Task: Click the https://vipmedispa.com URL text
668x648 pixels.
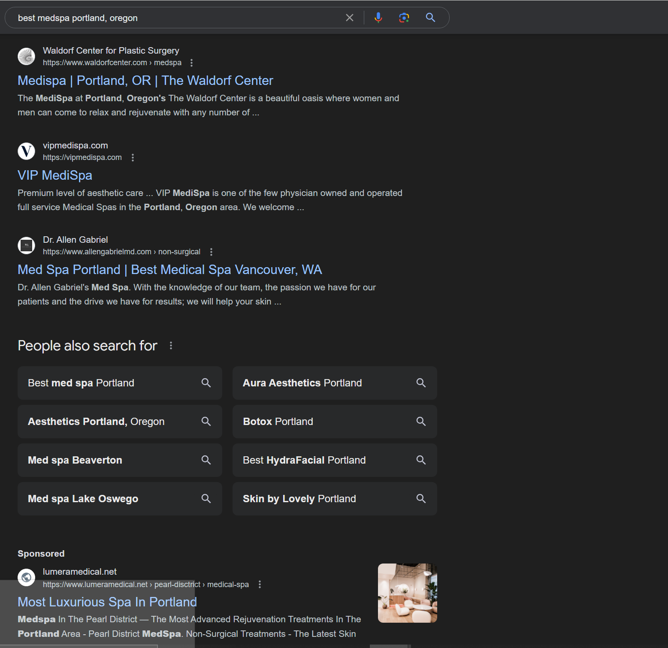Action: [x=82, y=157]
